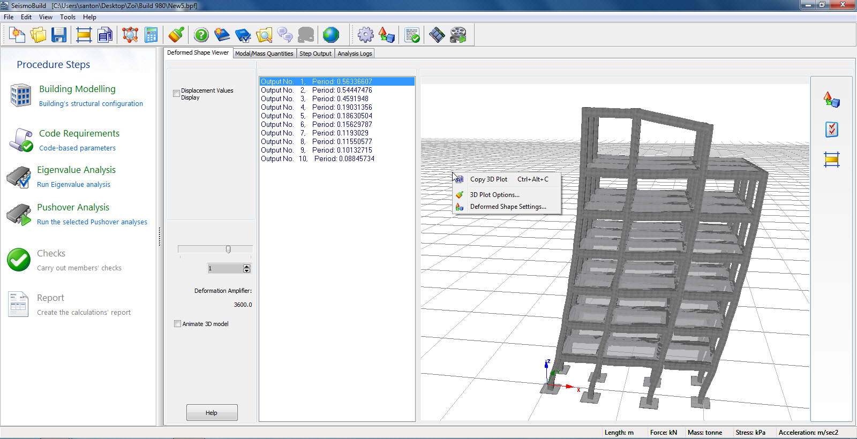Check the Animate 3D model checkbox

(x=177, y=324)
